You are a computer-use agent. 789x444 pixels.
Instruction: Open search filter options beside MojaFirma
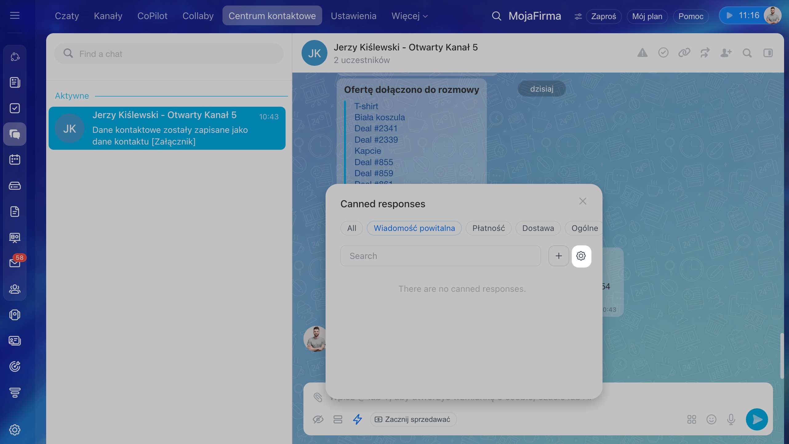[x=578, y=16]
